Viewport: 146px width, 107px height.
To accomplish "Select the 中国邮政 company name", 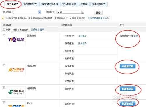I will point(32,88).
